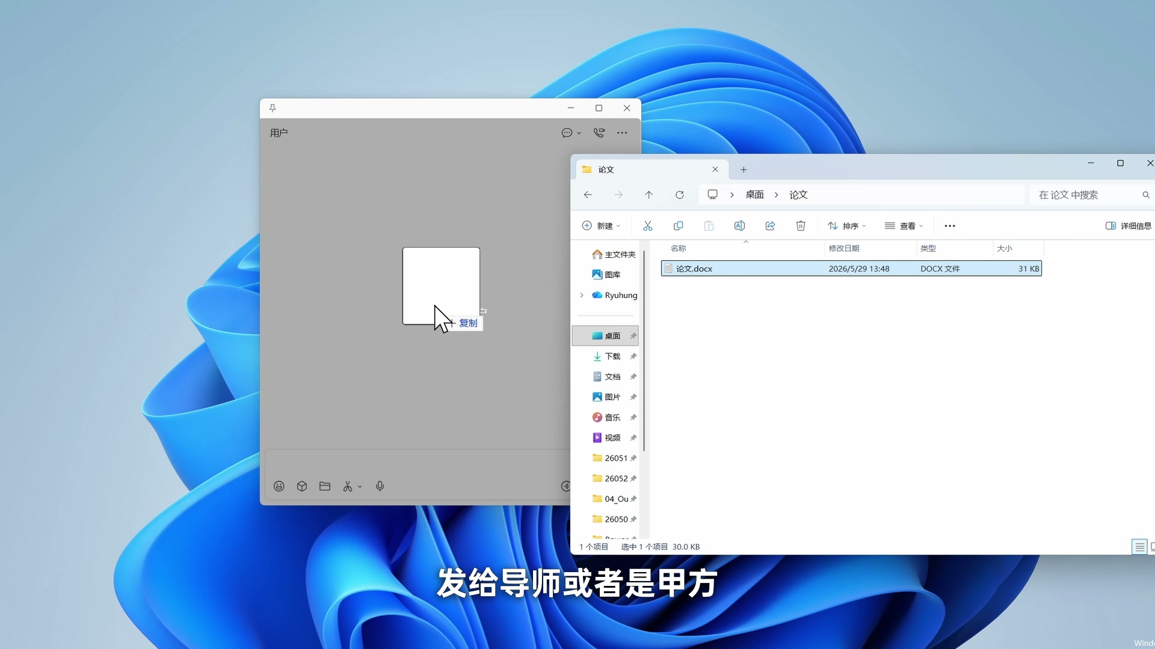The width and height of the screenshot is (1155, 649).
Task: Click the pin icon in the chat window
Action: click(x=273, y=108)
